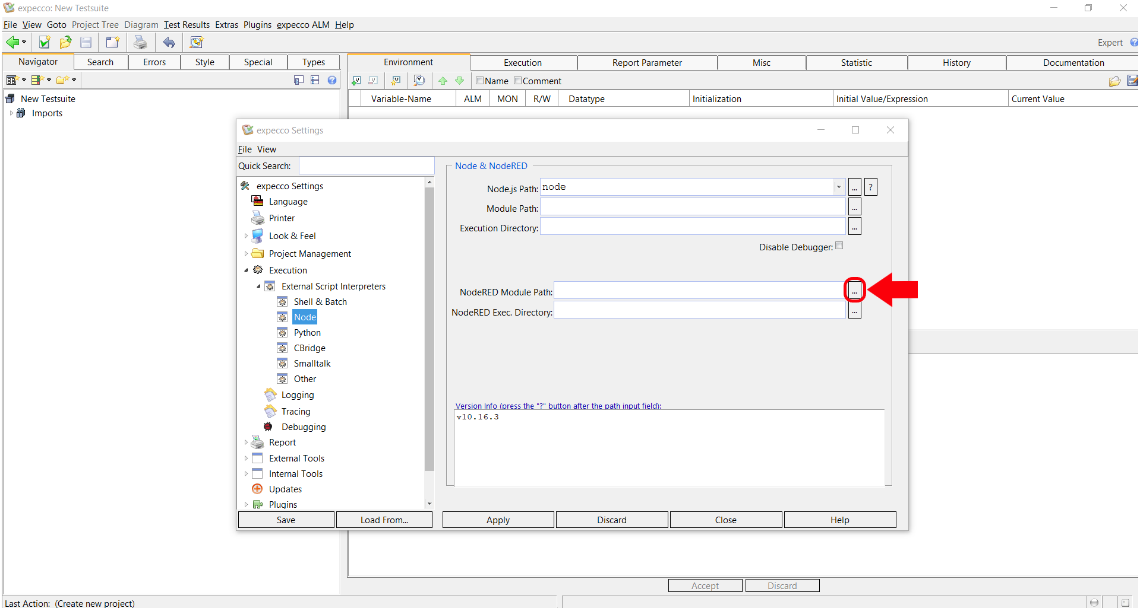Click the Quick Search input field
This screenshot has width=1140, height=608.
click(367, 166)
